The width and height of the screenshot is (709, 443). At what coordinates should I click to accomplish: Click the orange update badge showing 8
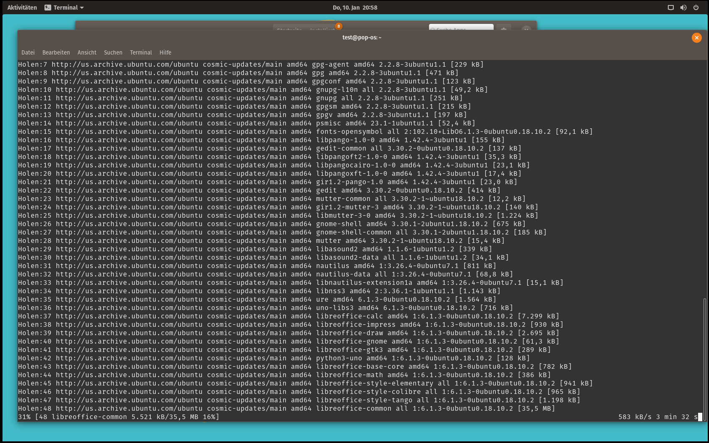click(338, 26)
